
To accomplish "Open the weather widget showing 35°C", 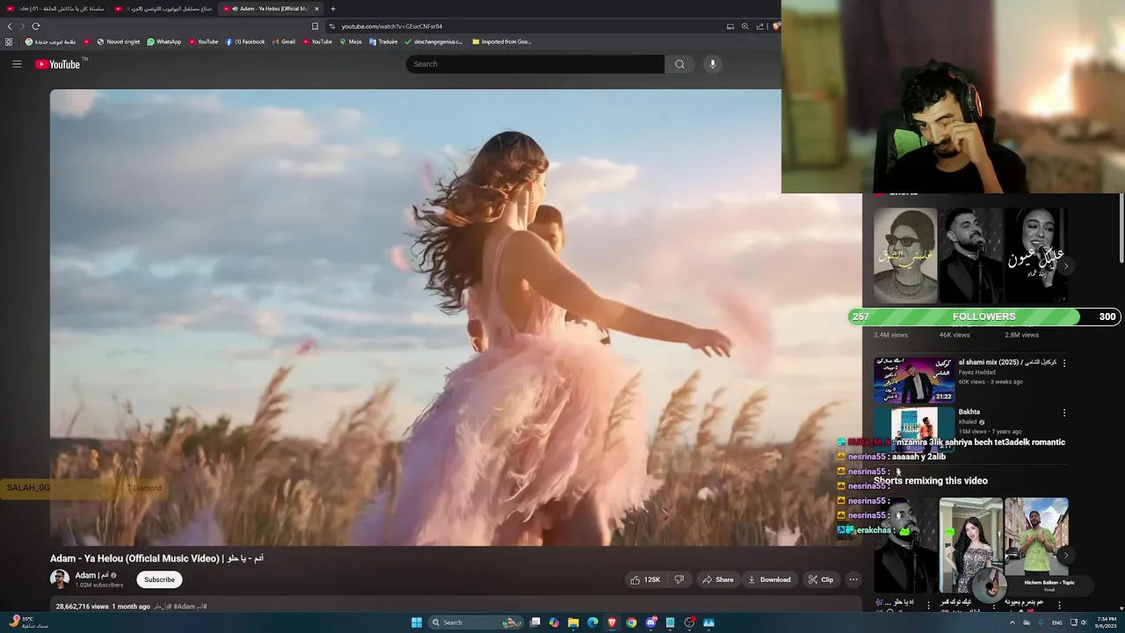I will (26, 622).
